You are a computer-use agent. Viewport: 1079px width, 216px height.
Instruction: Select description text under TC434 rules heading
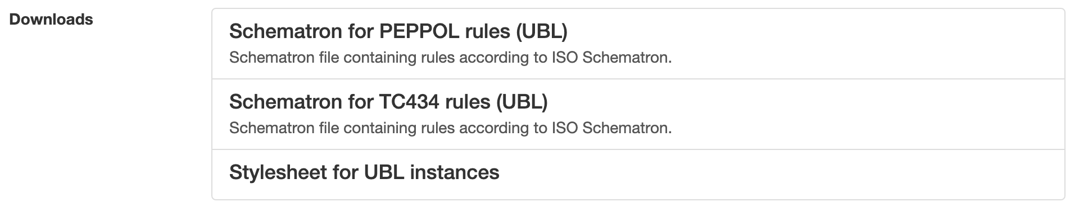click(450, 128)
